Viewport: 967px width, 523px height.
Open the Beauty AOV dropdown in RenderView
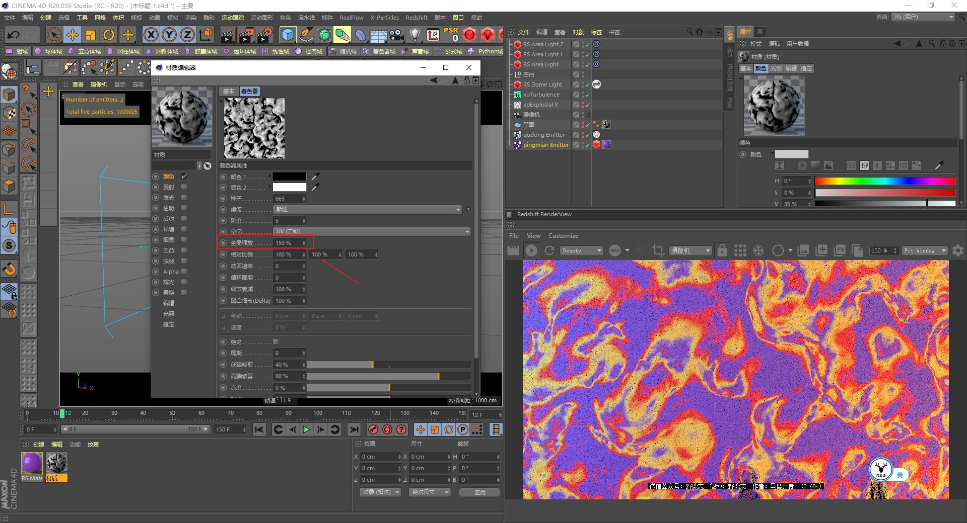coord(581,250)
